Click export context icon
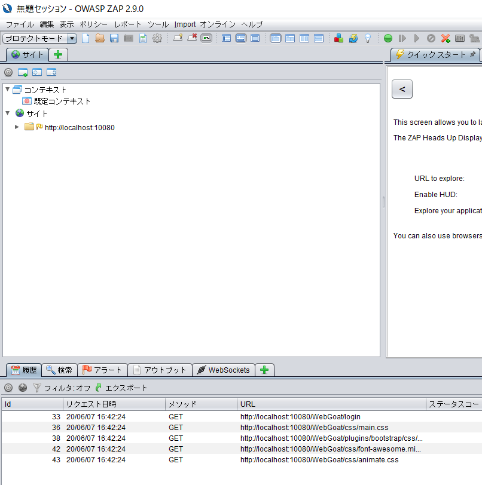Viewport: 482px width, 485px height. tap(51, 72)
